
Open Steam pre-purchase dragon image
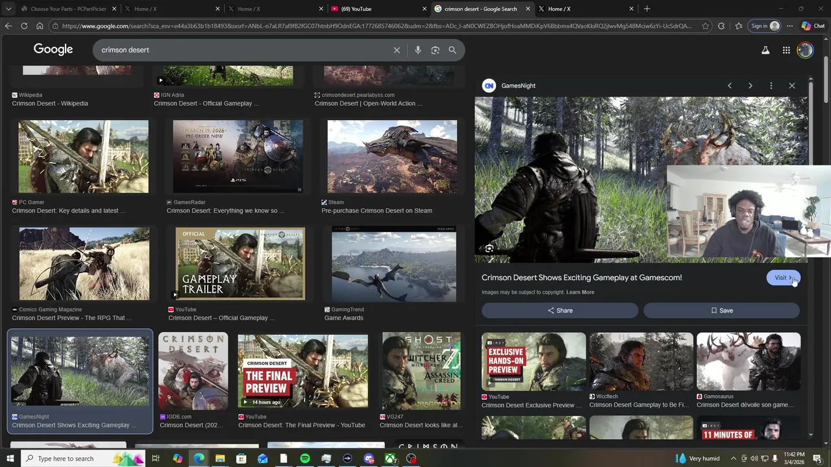(392, 156)
